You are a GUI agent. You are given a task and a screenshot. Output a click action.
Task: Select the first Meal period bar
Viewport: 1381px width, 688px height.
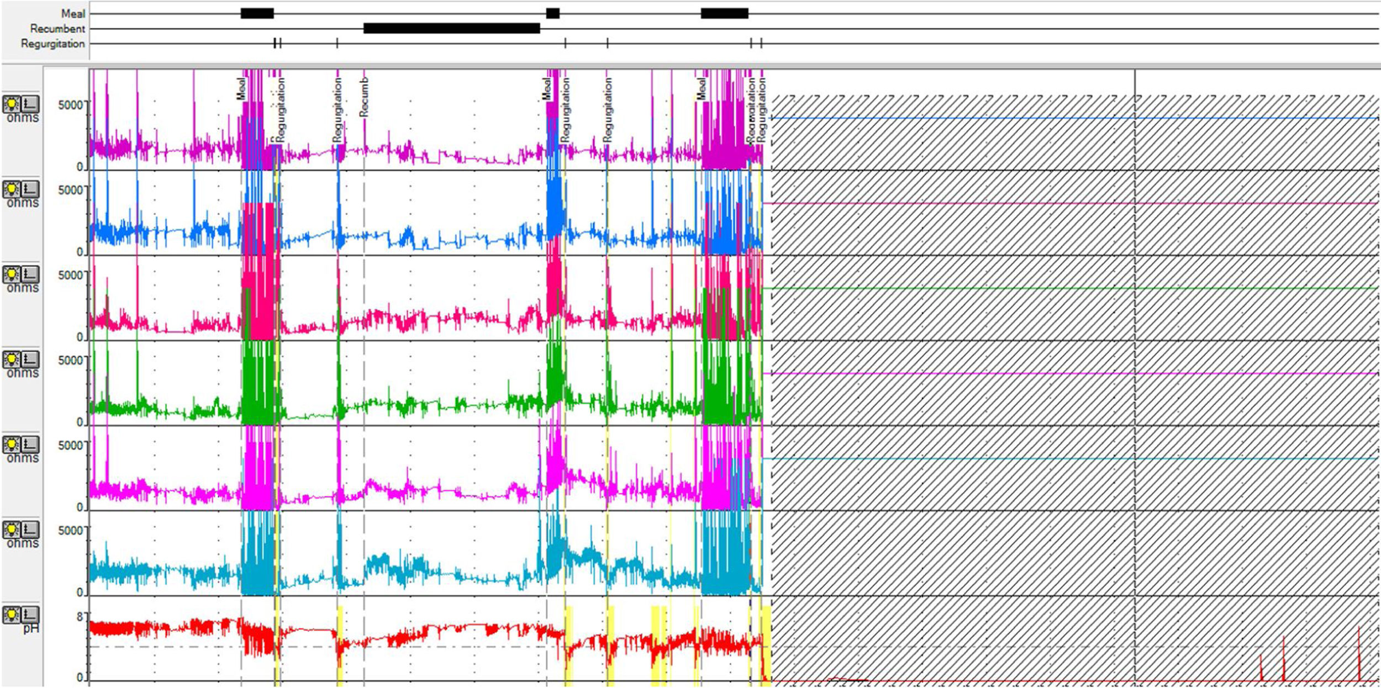257,13
